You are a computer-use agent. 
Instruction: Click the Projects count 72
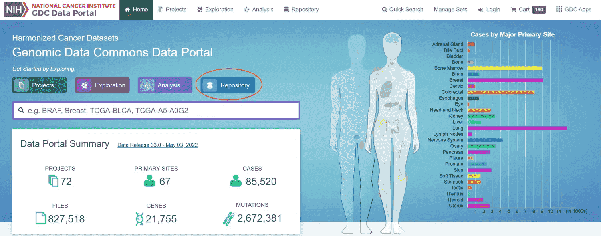pos(66,182)
